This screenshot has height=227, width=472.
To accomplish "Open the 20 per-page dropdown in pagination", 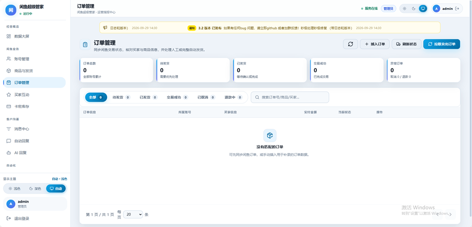I will (133, 214).
